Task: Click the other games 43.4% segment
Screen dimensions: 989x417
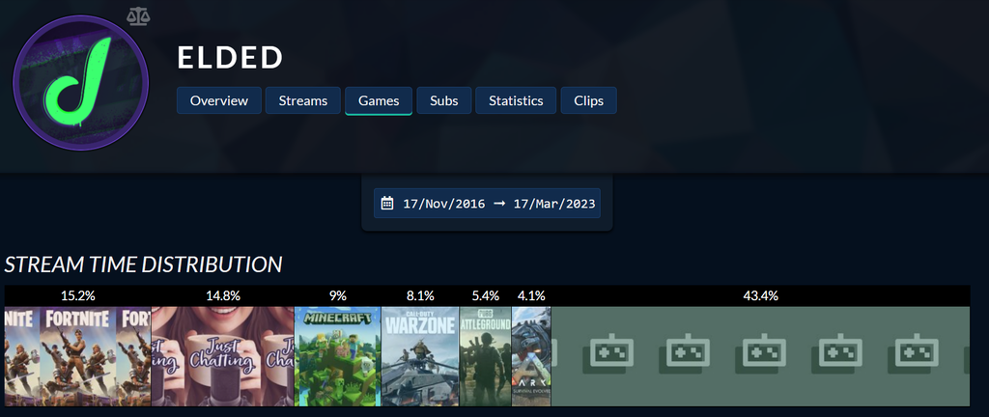Action: 760,356
